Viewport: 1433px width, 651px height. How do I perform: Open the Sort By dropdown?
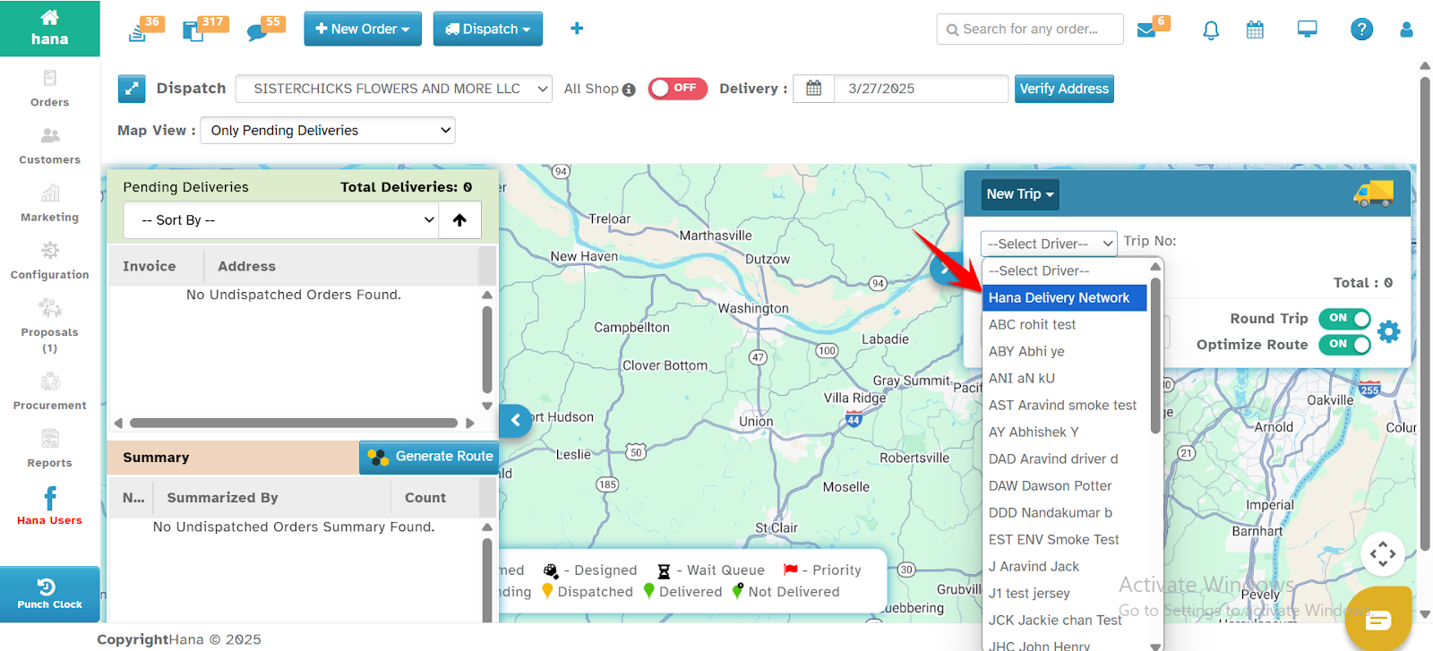pyautogui.click(x=281, y=220)
